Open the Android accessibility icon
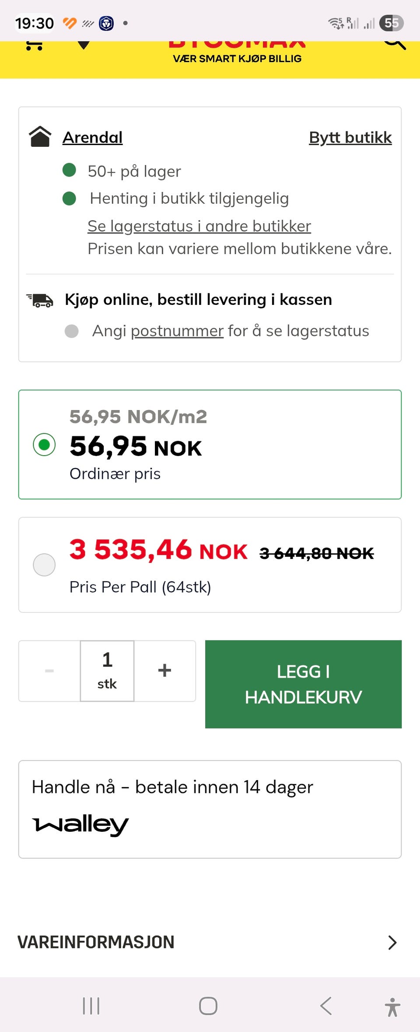 [x=392, y=1007]
